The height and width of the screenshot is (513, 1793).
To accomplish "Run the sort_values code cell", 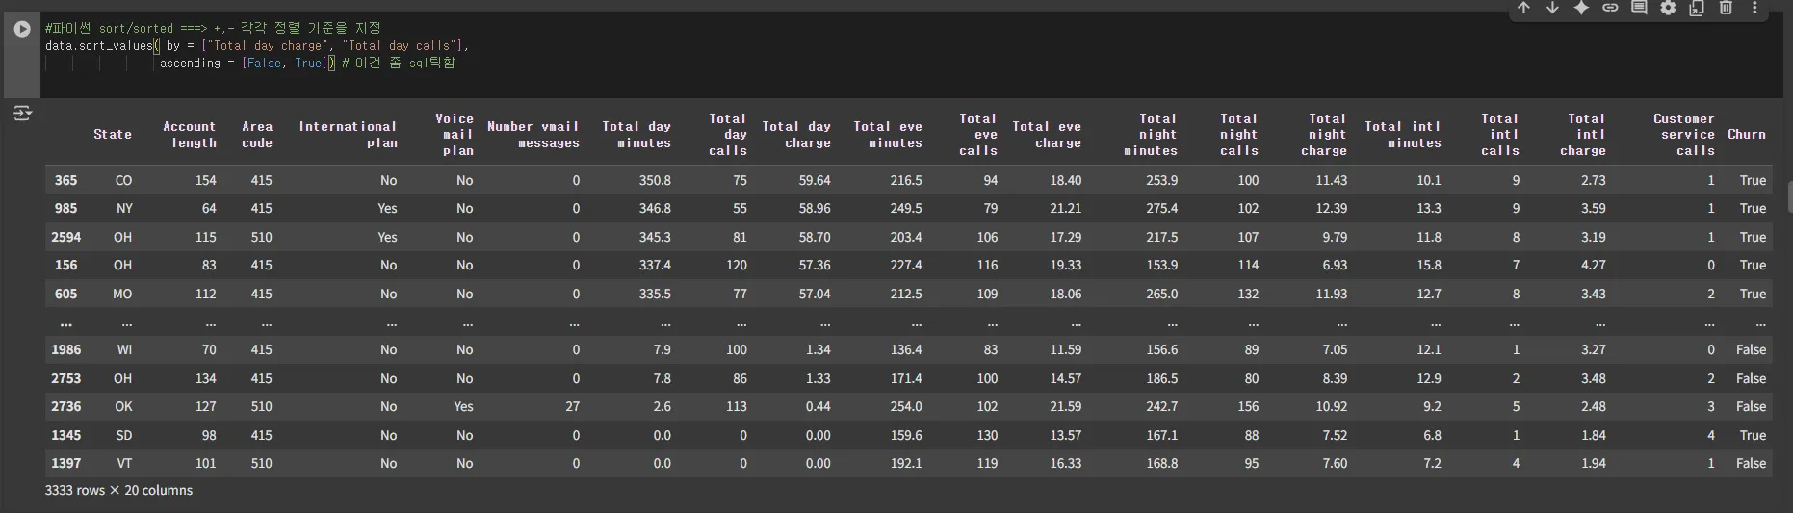I will click(22, 29).
